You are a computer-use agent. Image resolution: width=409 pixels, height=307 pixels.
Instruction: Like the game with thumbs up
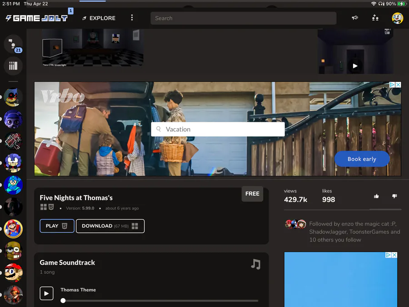376,196
